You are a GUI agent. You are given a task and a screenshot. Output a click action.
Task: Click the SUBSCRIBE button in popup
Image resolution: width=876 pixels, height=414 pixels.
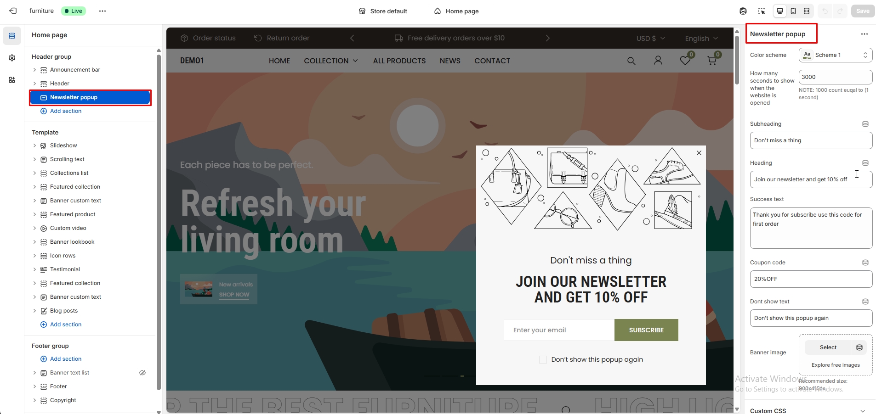[646, 330]
